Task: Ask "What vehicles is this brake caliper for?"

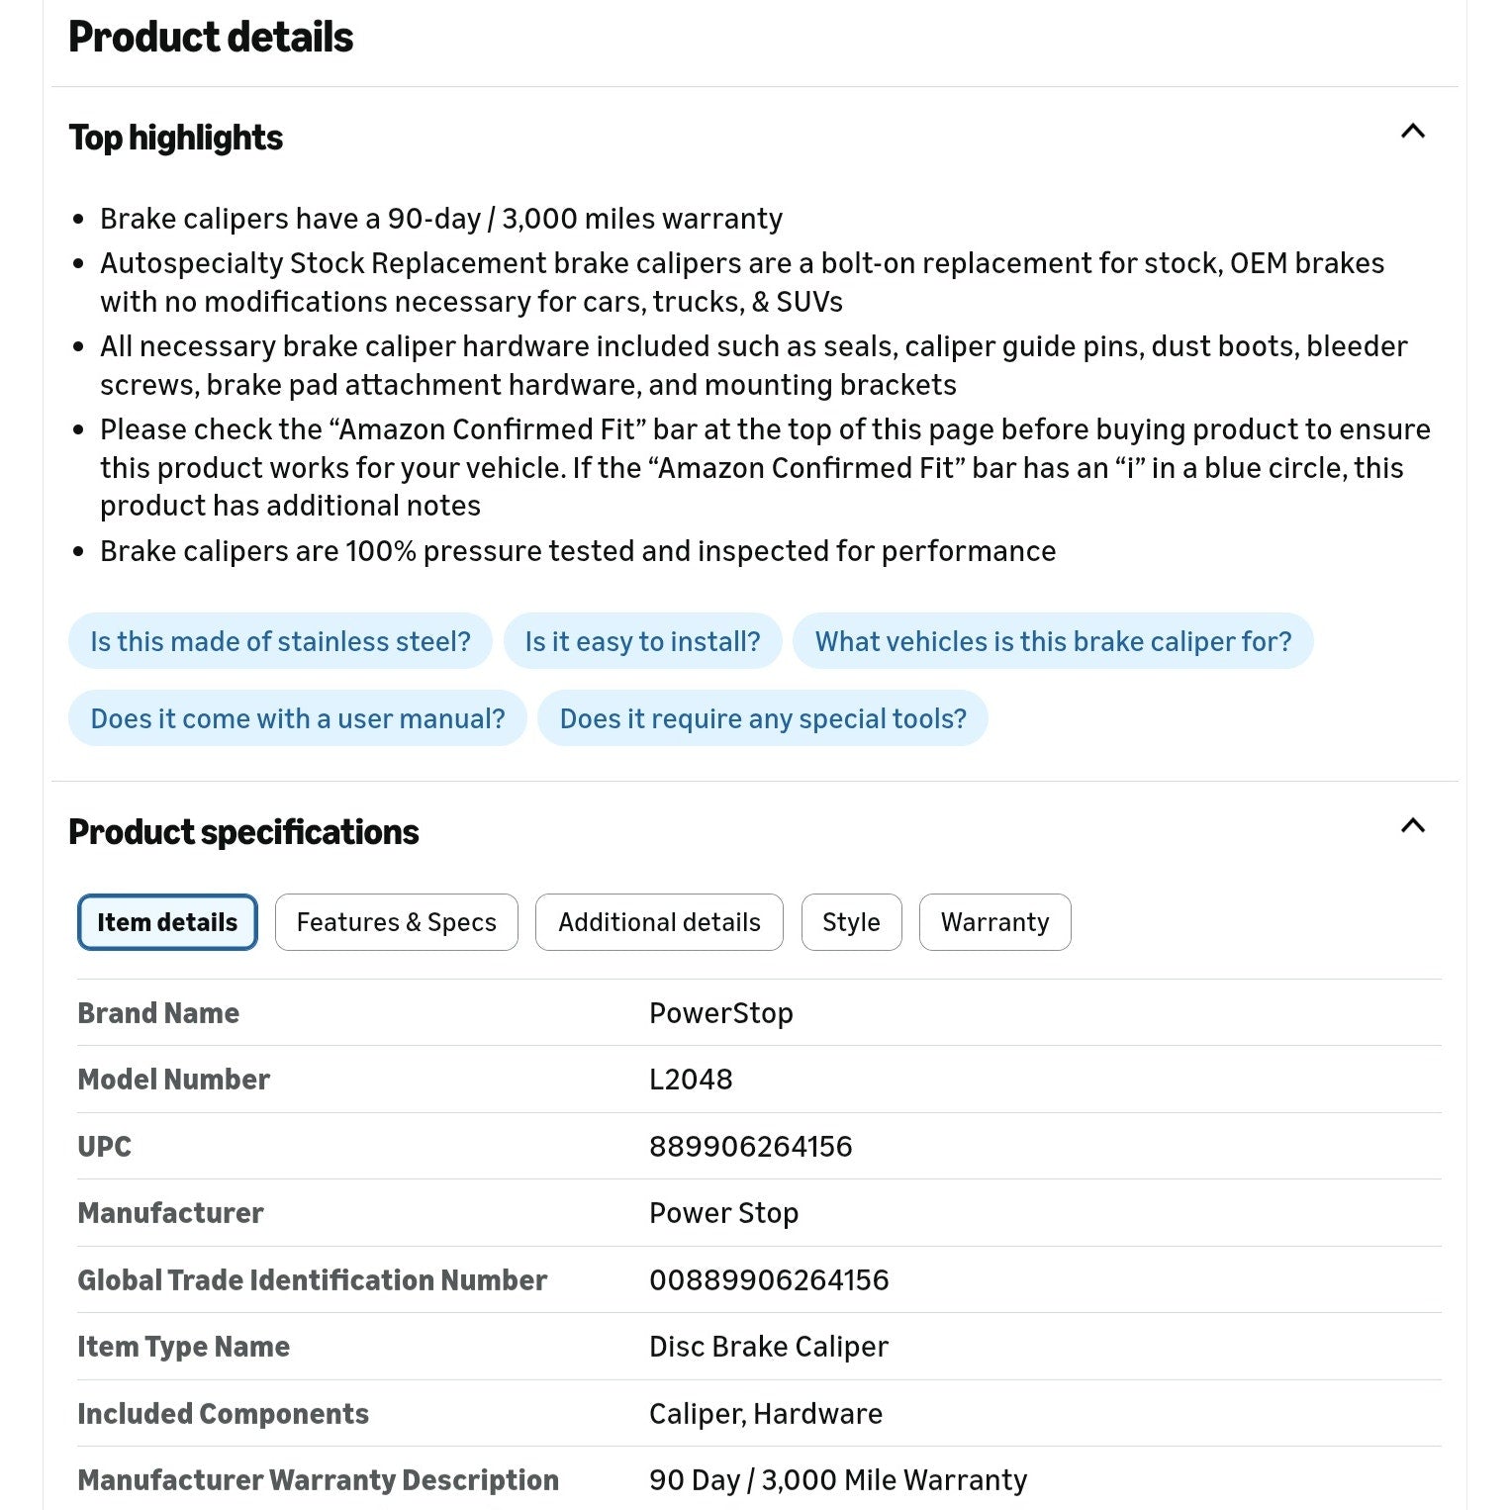Action: coord(1053,641)
